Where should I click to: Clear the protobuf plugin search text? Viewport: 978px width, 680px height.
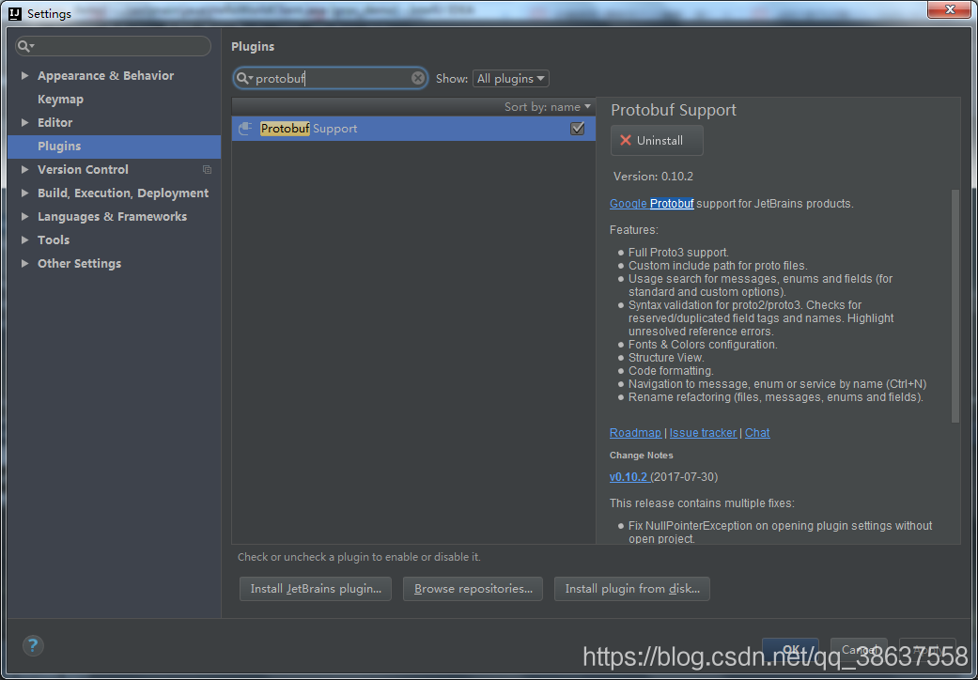click(x=418, y=78)
